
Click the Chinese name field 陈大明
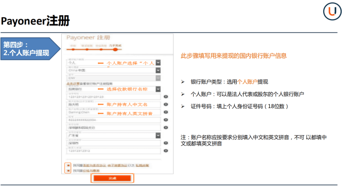pos(114,105)
